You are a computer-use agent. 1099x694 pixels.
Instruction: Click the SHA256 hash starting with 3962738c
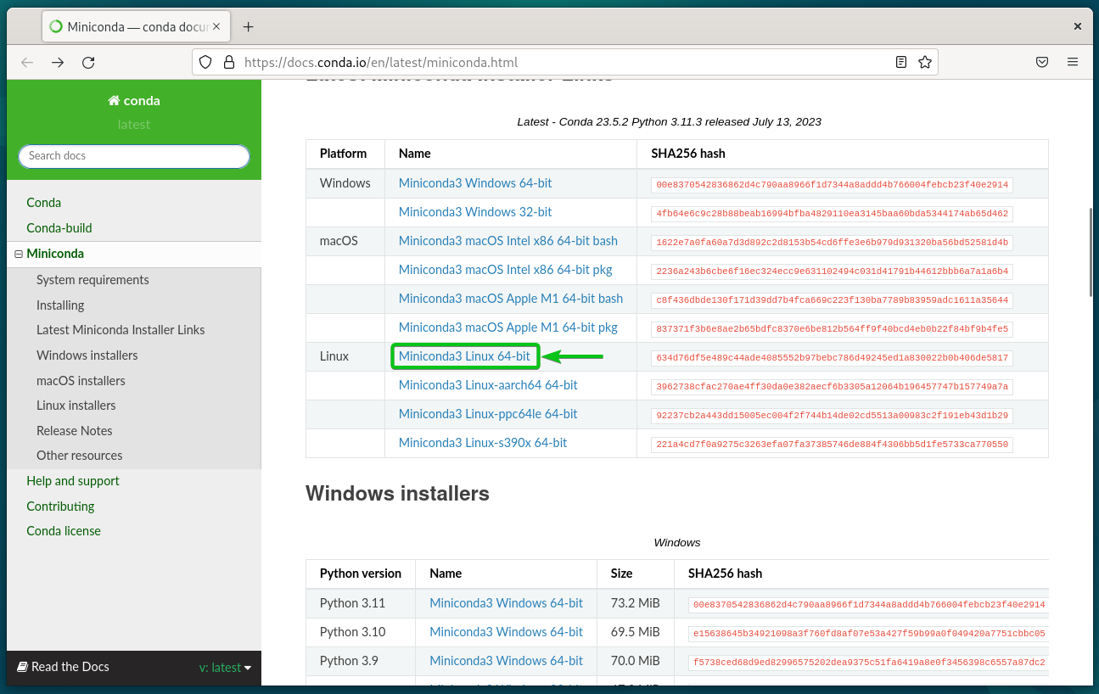pos(832,387)
